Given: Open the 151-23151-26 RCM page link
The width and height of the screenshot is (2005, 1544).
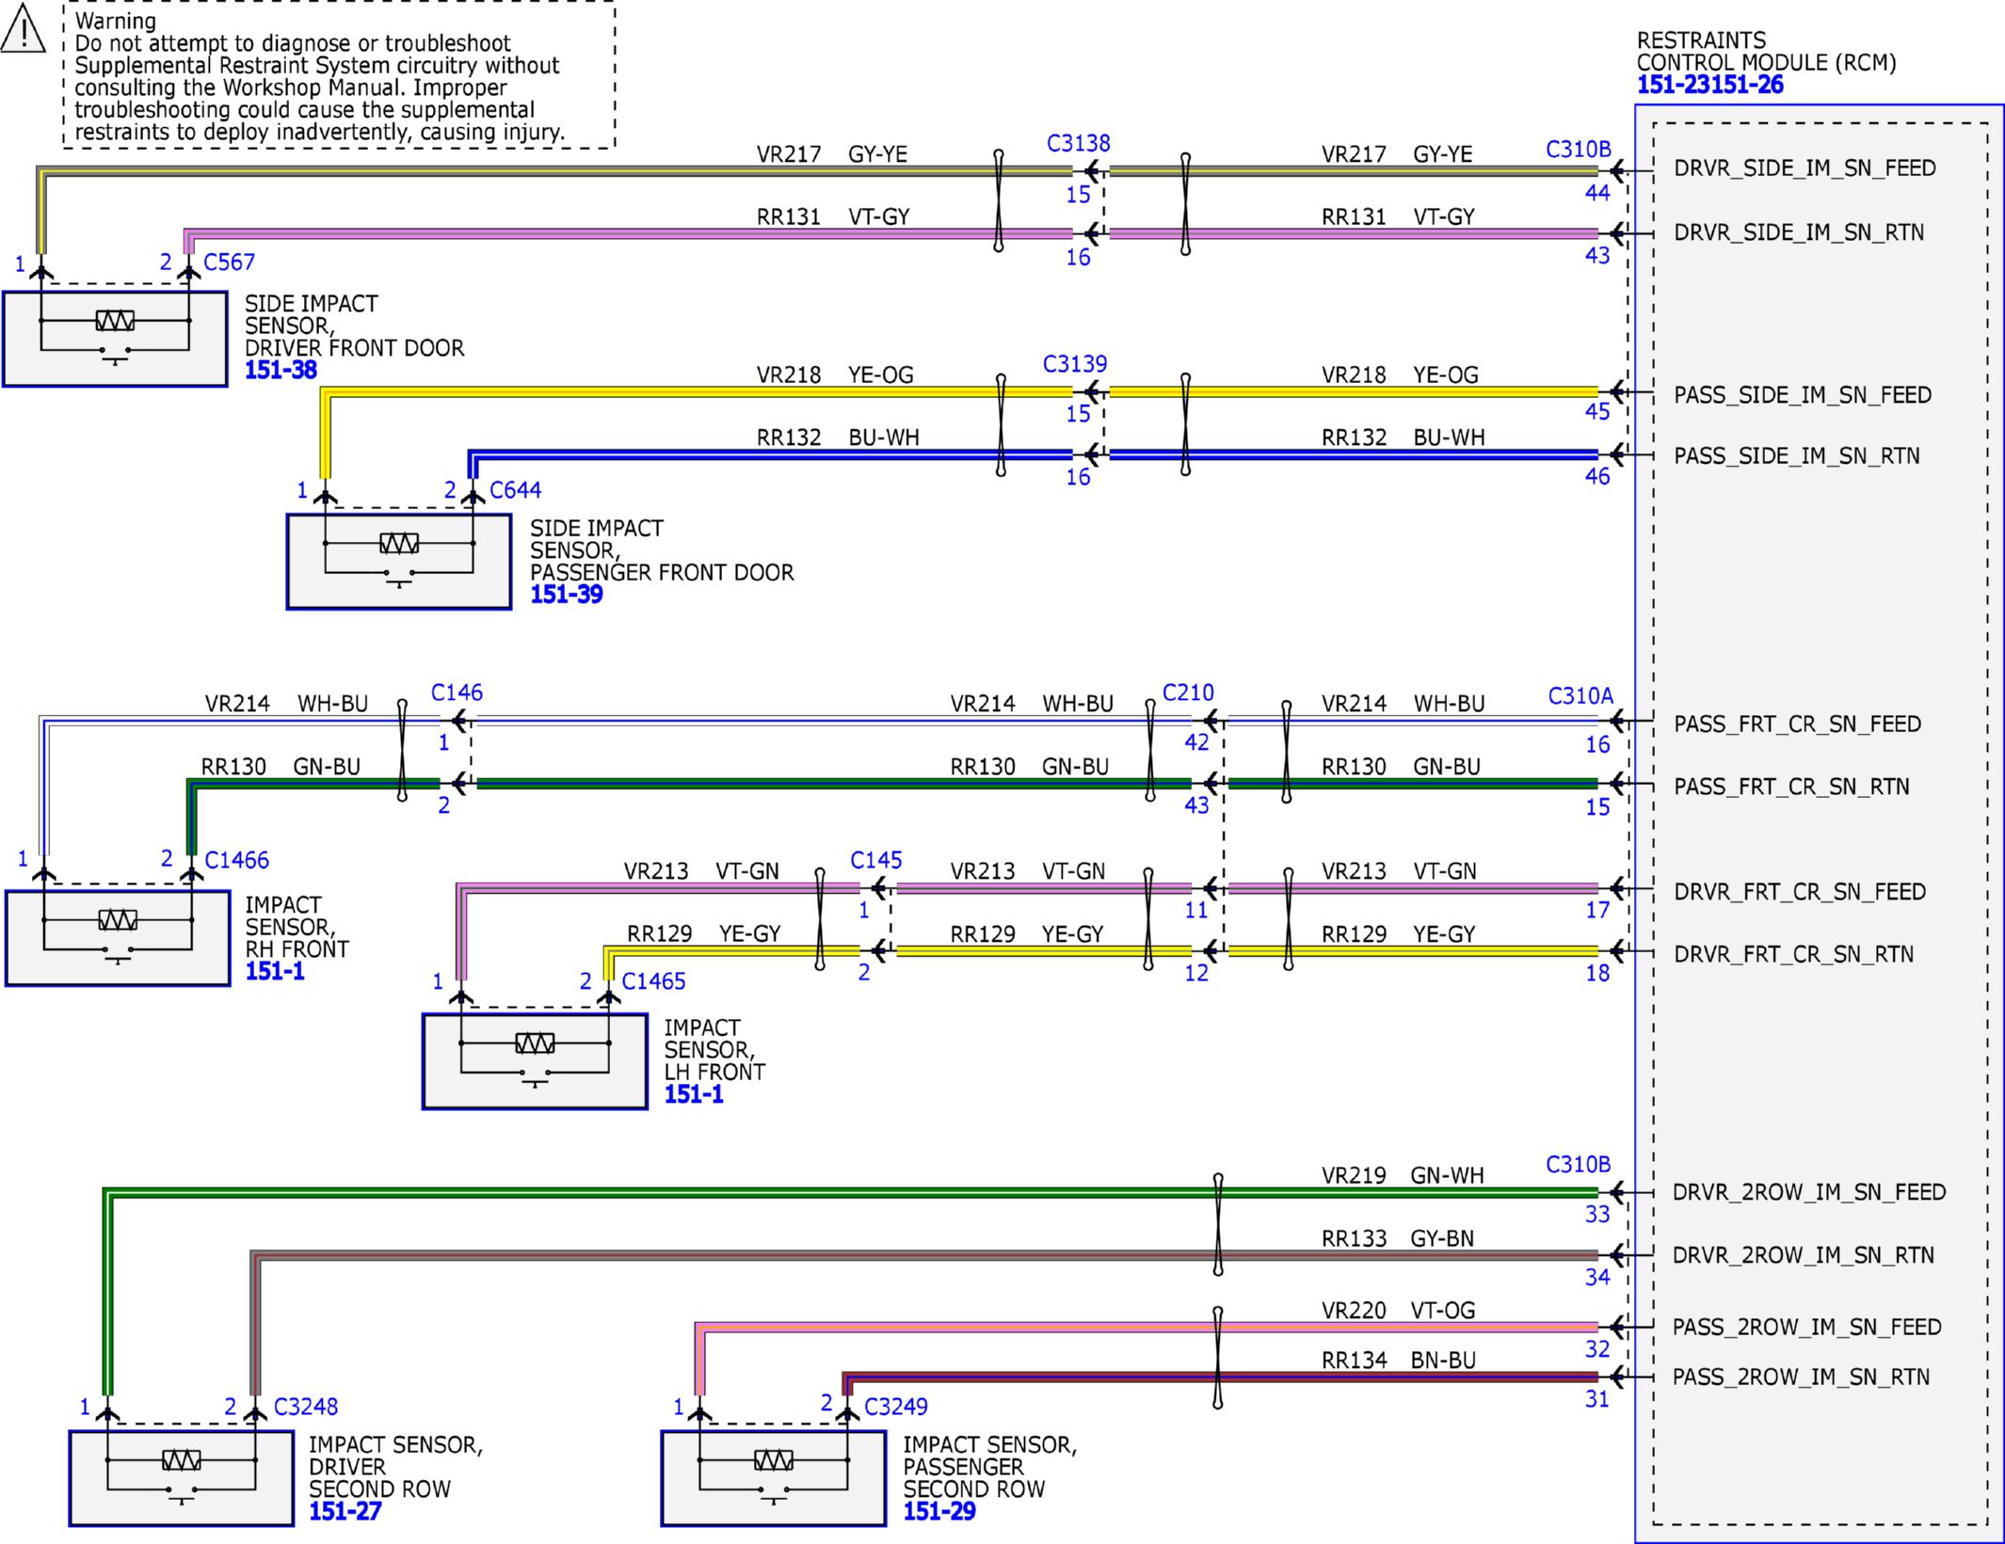Looking at the screenshot, I should [1709, 85].
